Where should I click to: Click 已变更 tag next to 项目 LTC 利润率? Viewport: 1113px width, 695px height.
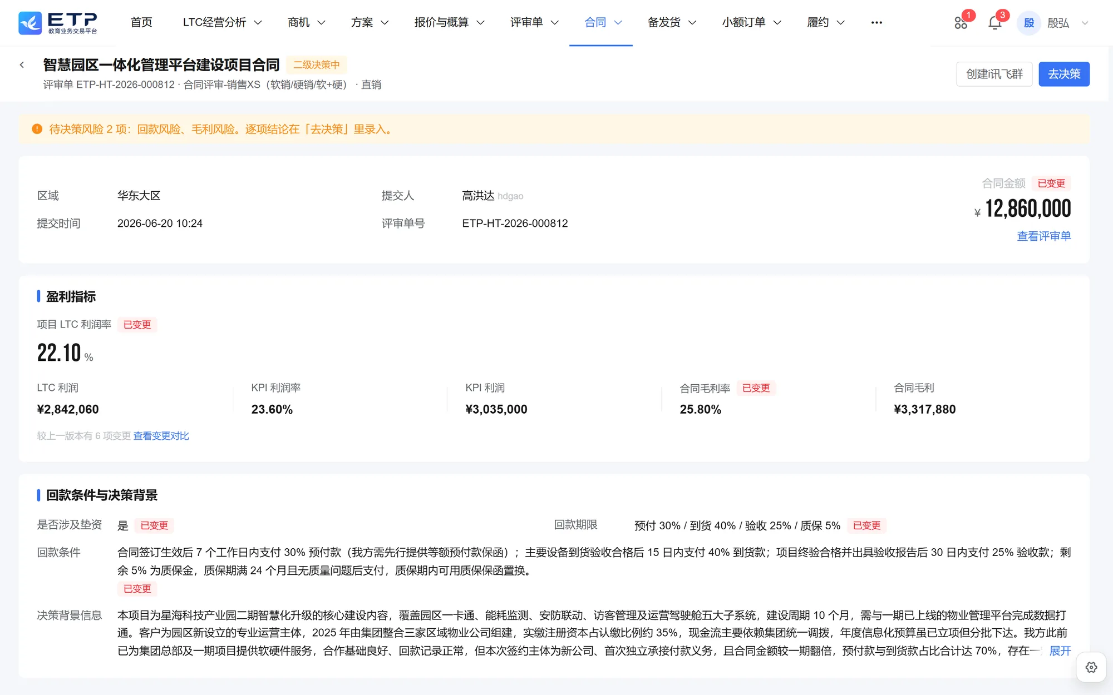[137, 325]
